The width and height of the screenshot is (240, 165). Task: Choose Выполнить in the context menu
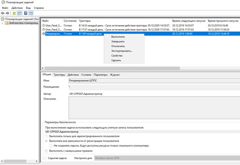point(118,37)
